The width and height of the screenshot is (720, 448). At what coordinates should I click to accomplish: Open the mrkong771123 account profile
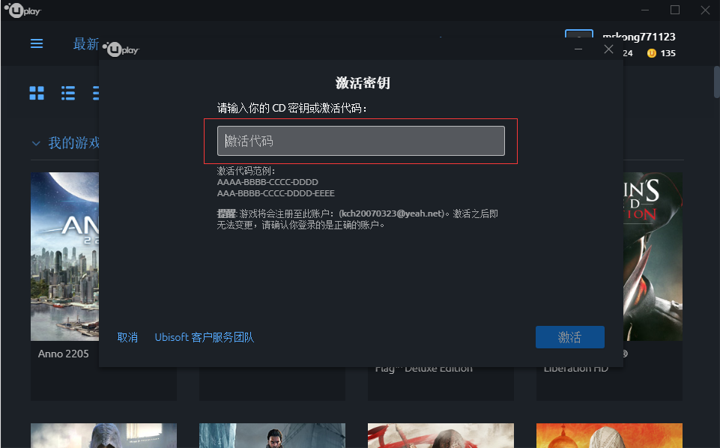[639, 36]
